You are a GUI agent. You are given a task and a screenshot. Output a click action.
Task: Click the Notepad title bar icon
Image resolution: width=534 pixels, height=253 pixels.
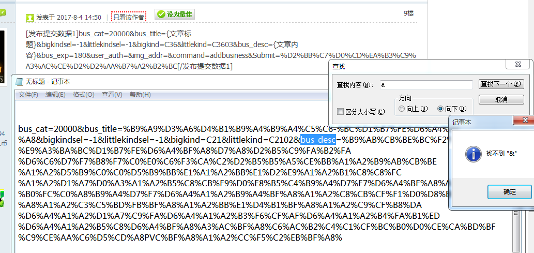coord(19,82)
